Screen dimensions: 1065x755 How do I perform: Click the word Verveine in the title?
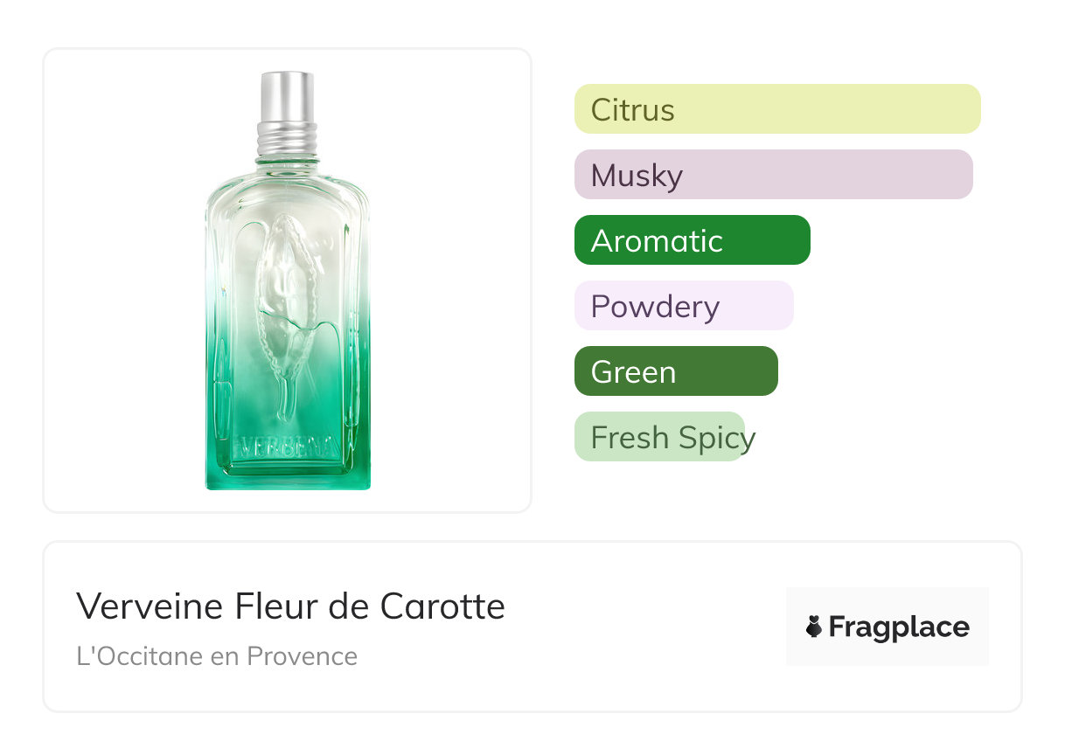(x=148, y=606)
